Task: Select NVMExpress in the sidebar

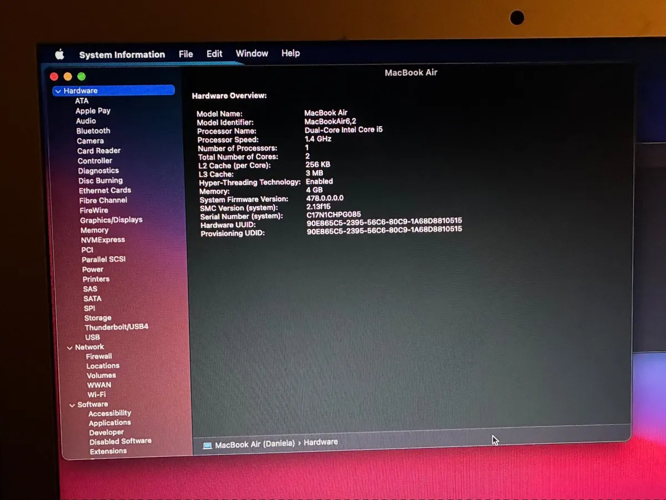Action: click(103, 239)
